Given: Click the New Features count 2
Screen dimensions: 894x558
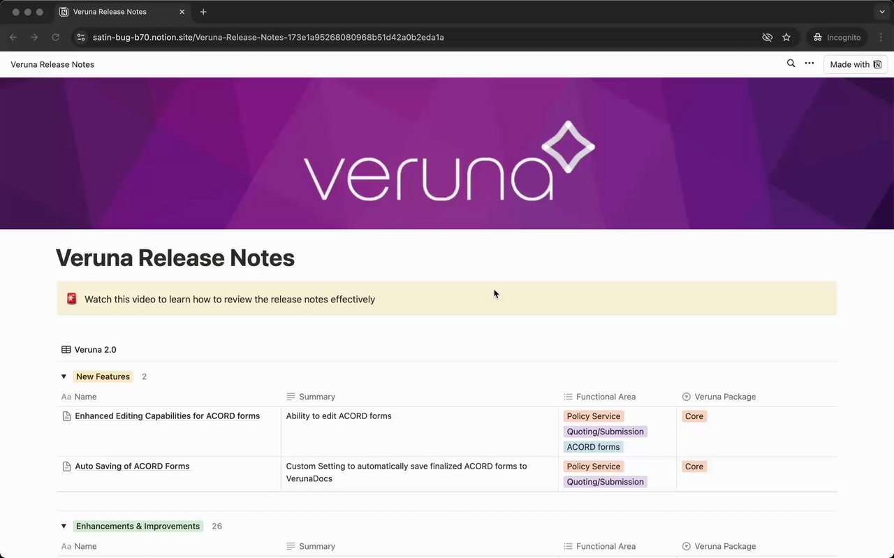Looking at the screenshot, I should (x=145, y=376).
